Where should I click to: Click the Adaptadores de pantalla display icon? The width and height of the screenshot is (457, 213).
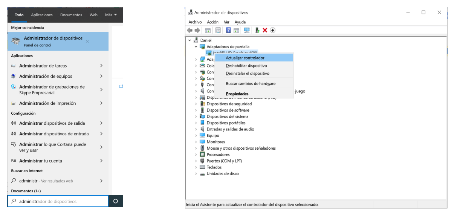pos(202,47)
